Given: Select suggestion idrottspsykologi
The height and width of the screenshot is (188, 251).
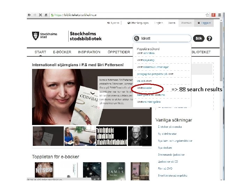Looking at the screenshot, I should (x=146, y=60).
